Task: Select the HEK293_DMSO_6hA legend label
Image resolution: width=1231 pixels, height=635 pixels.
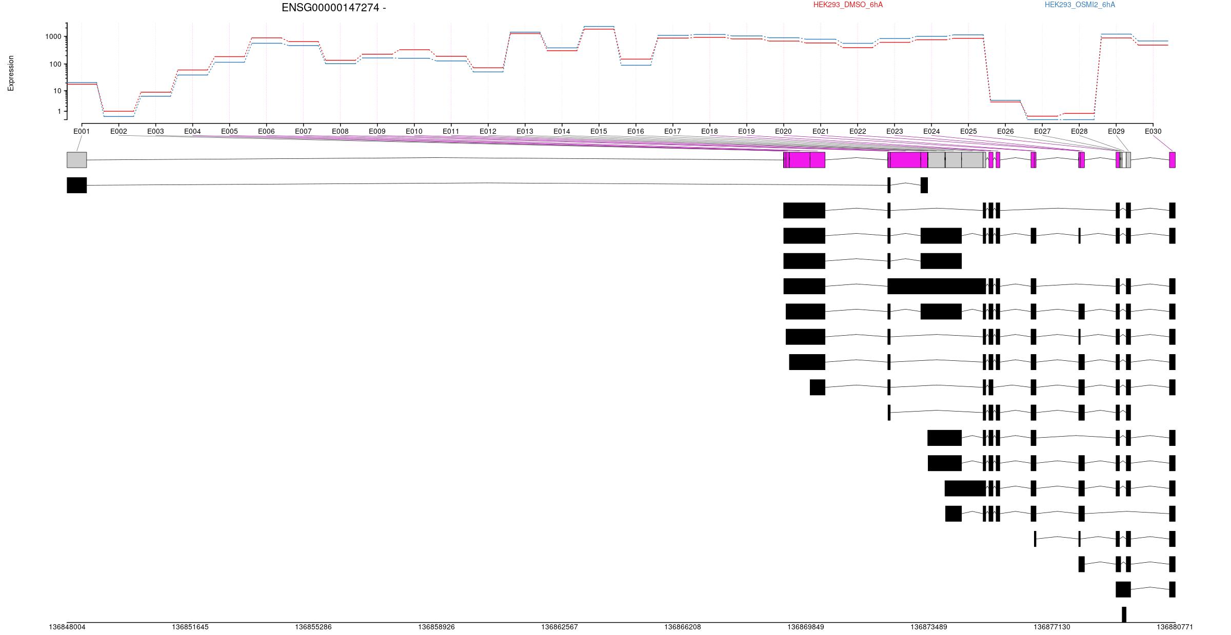Action: click(x=848, y=5)
